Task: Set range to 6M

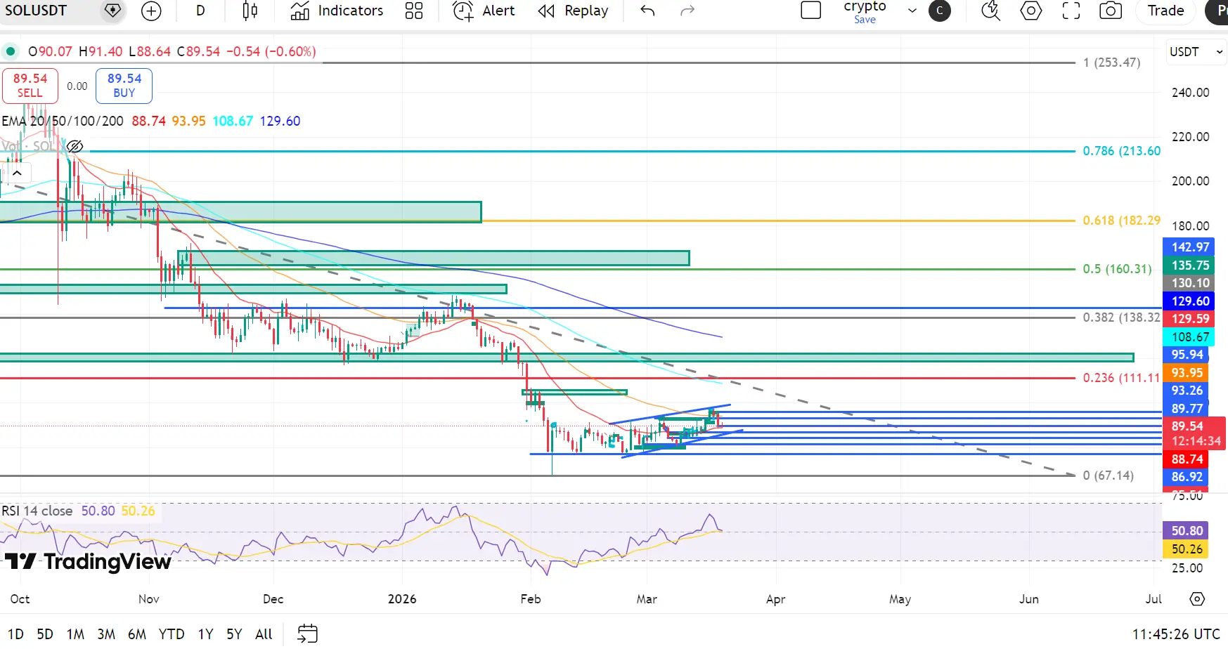Action: point(137,634)
